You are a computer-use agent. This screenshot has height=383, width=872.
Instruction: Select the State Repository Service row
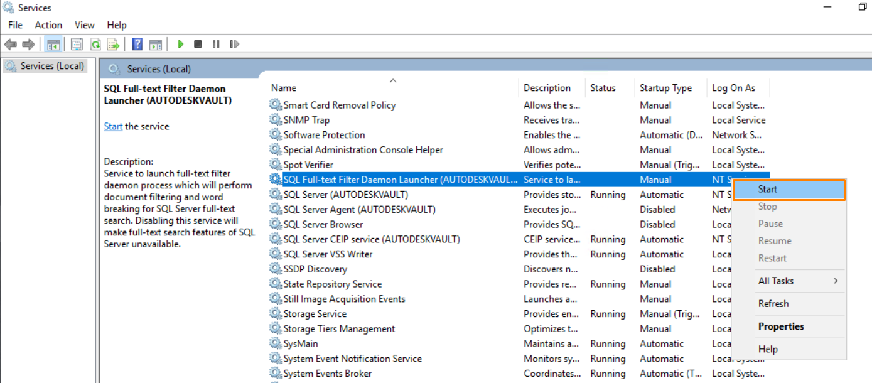(519, 284)
